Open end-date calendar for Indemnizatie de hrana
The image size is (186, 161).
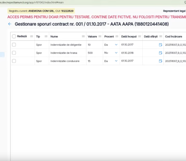point(160,53)
